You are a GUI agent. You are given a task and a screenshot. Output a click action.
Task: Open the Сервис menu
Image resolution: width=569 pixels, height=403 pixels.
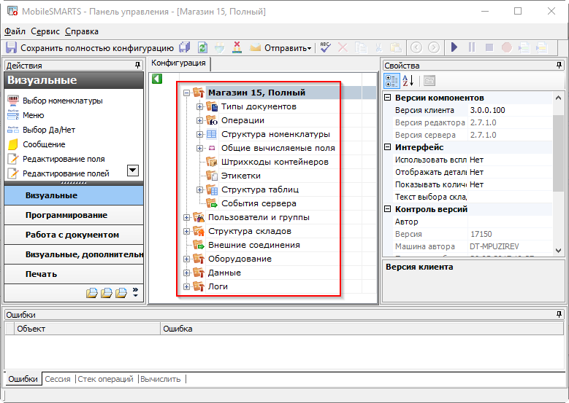[x=45, y=31]
